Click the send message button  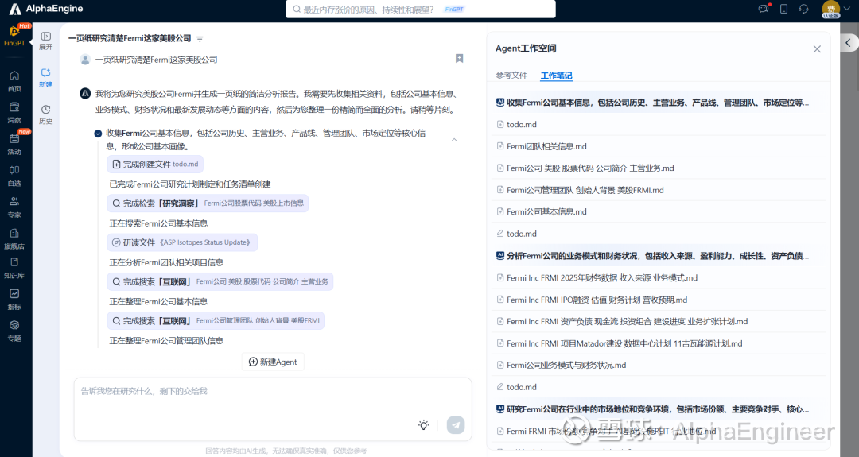(x=456, y=424)
